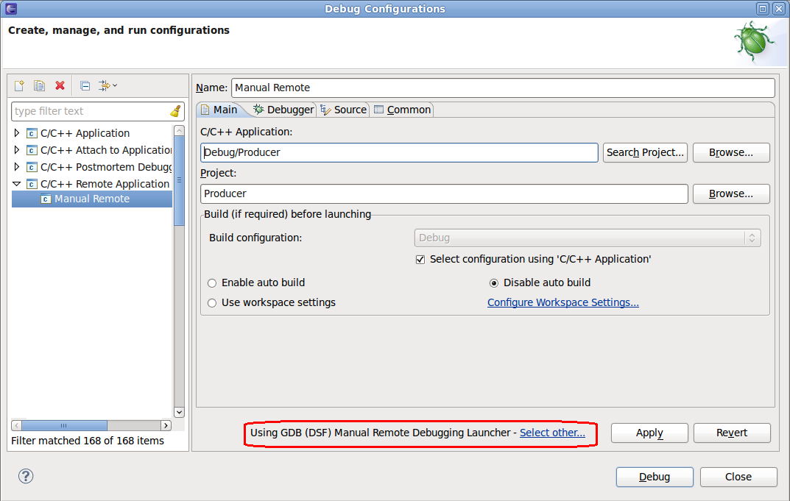Create a new launch configuration
This screenshot has width=790, height=501.
tap(19, 85)
